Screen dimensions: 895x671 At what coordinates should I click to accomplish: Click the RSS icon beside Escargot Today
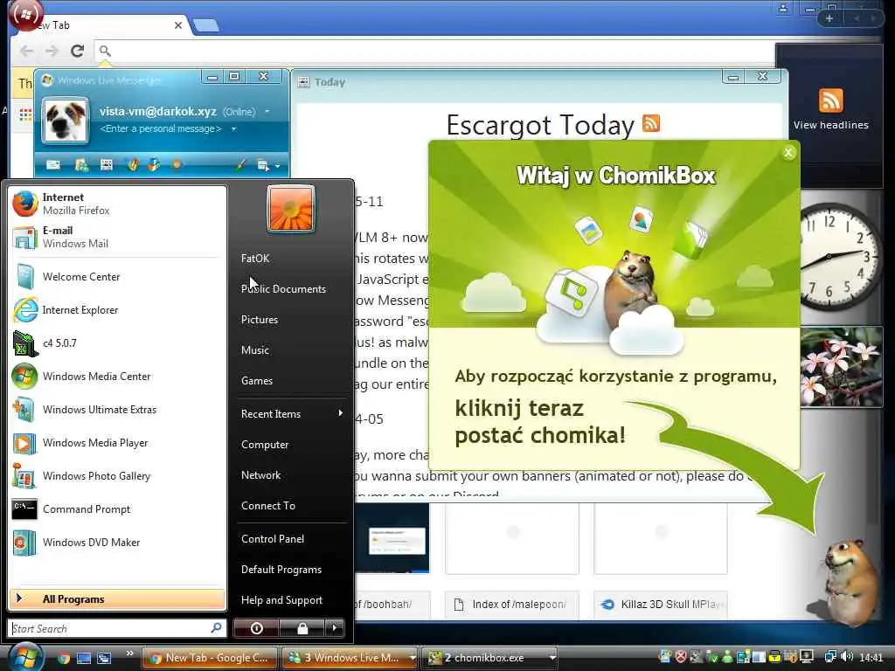[x=650, y=122]
